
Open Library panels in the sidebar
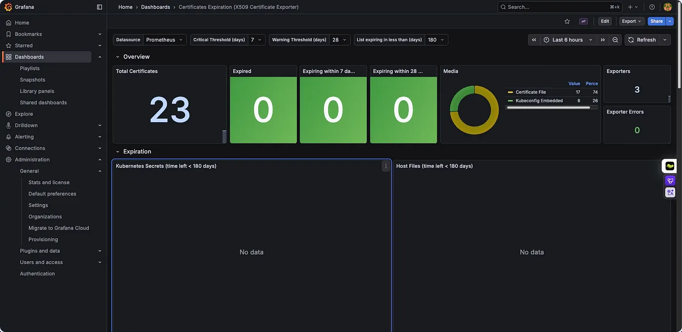(x=37, y=91)
